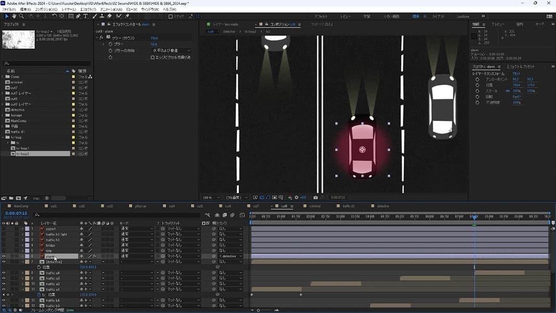Select the Type (T) tool
The width and height of the screenshot is (556, 313).
point(85,16)
